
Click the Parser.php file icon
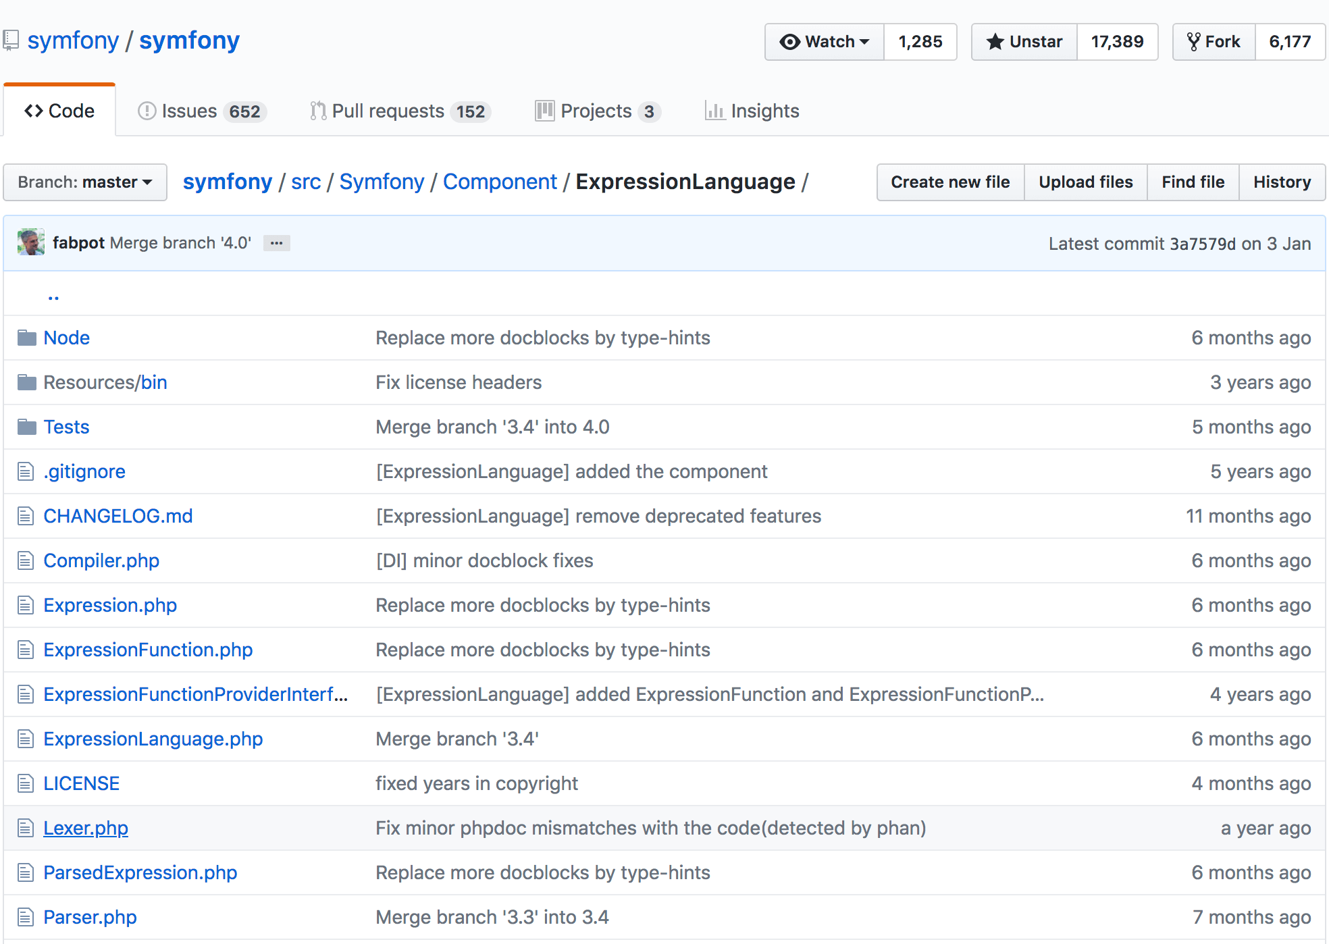(26, 917)
